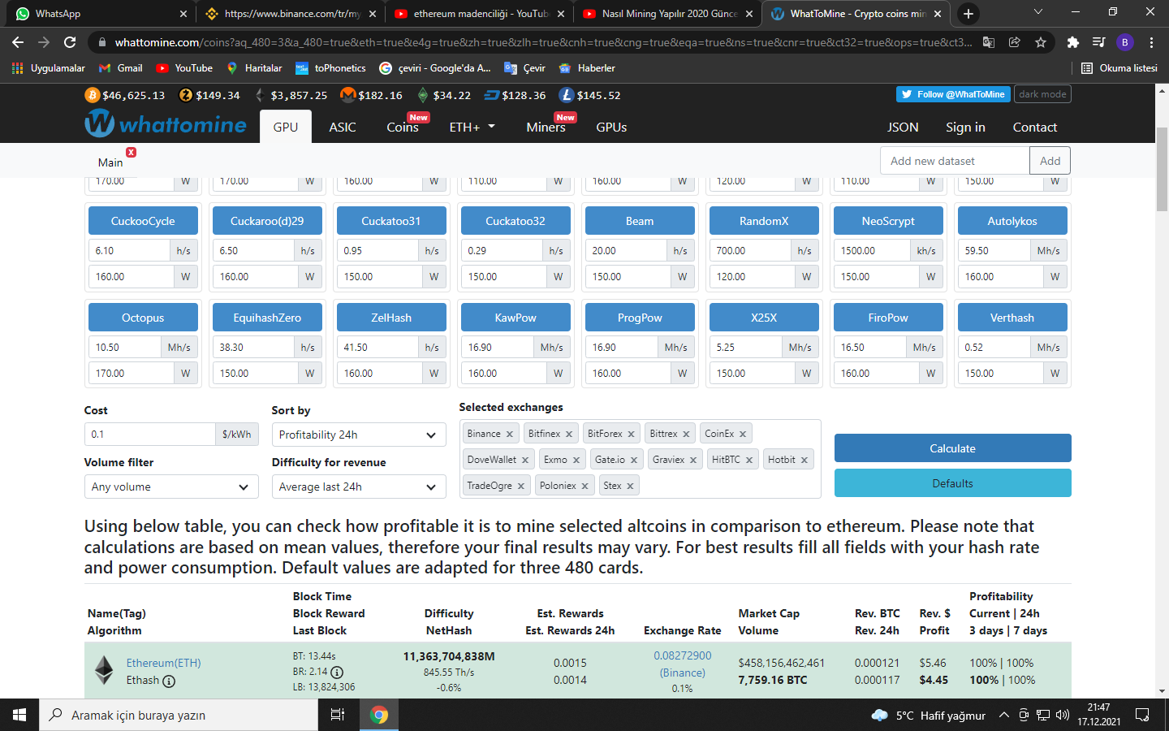Screen dimensions: 1169x731
Task: Click the Follow @WhatToMine Twitter button
Action: 953,94
